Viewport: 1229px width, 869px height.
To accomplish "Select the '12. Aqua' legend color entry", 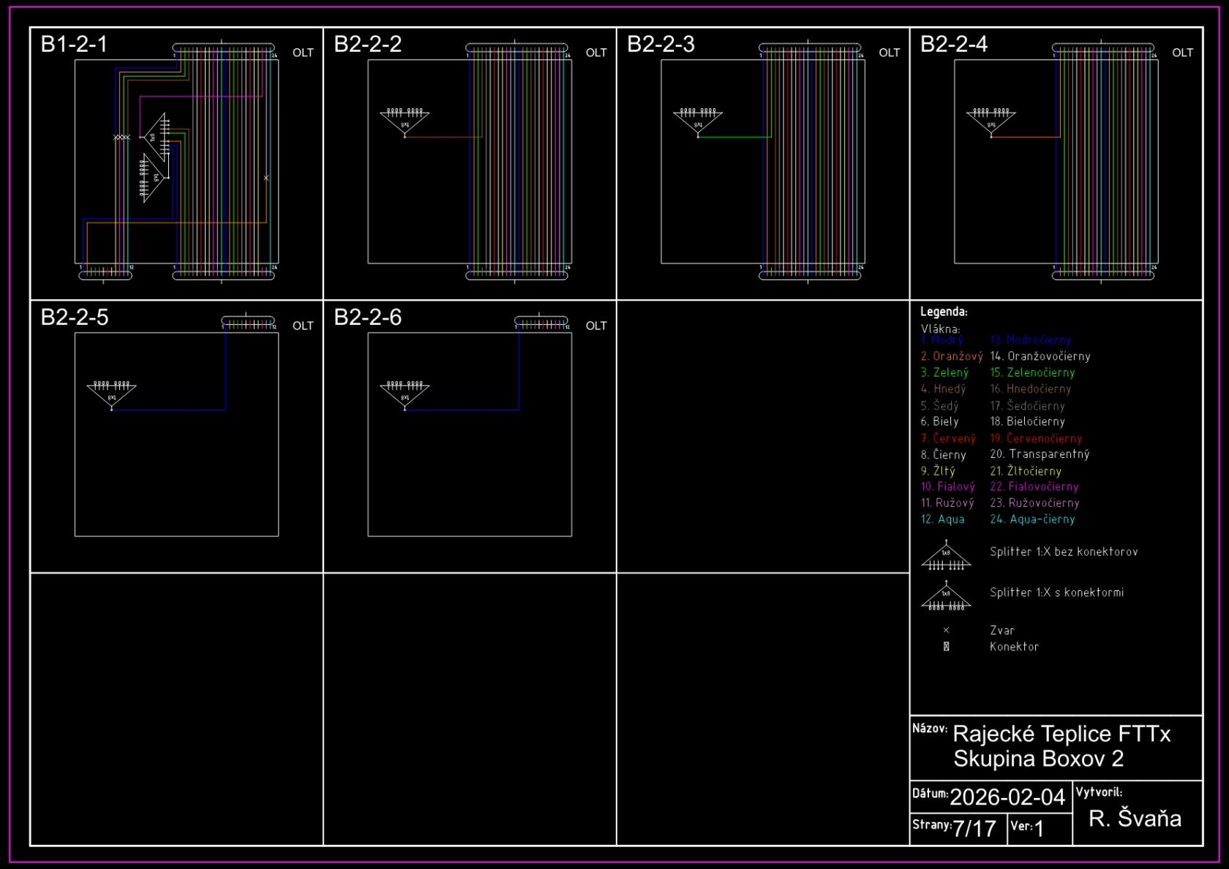I will click(x=942, y=519).
